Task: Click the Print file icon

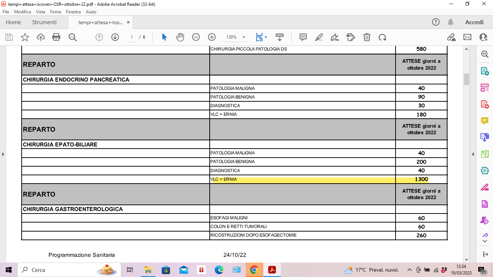Action: coord(56,37)
